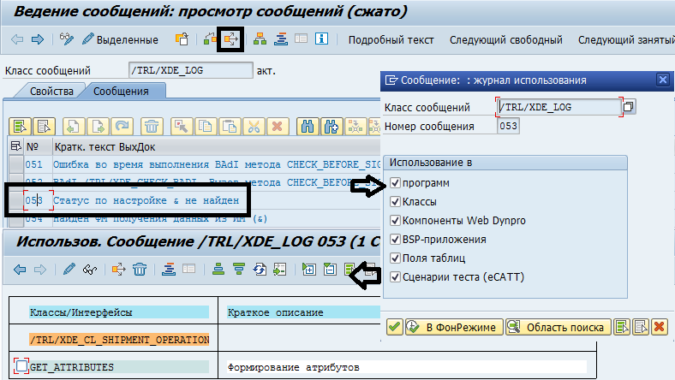Click the green back arrow in top toolbar
The image size is (675, 380).
point(16,39)
